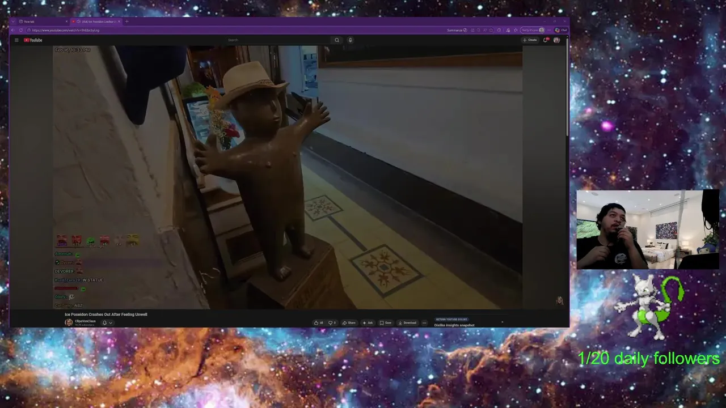
Task: Close the Dislike insights snapshot panel
Action: pos(502,322)
